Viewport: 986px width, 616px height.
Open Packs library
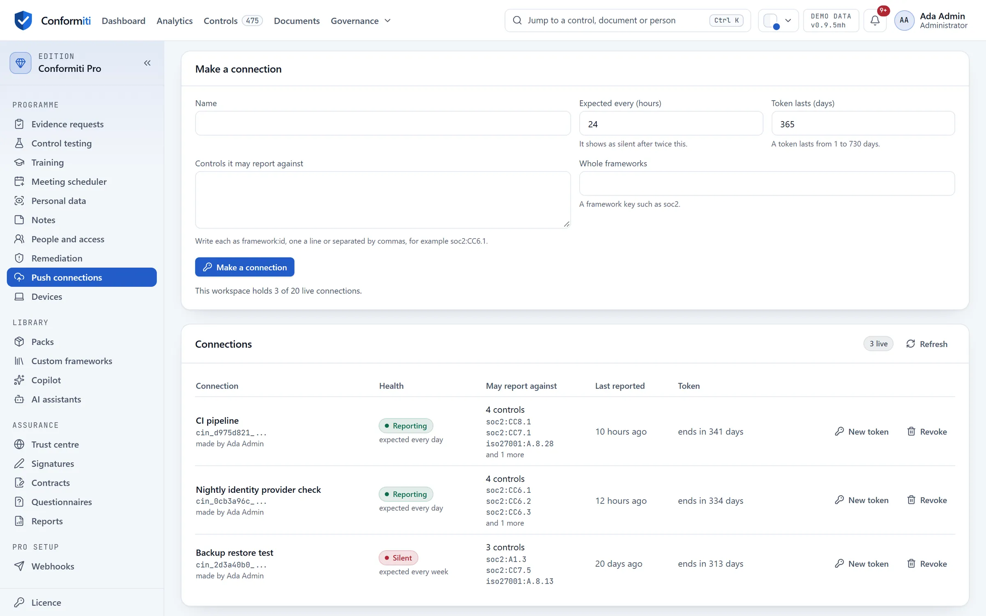(82, 342)
